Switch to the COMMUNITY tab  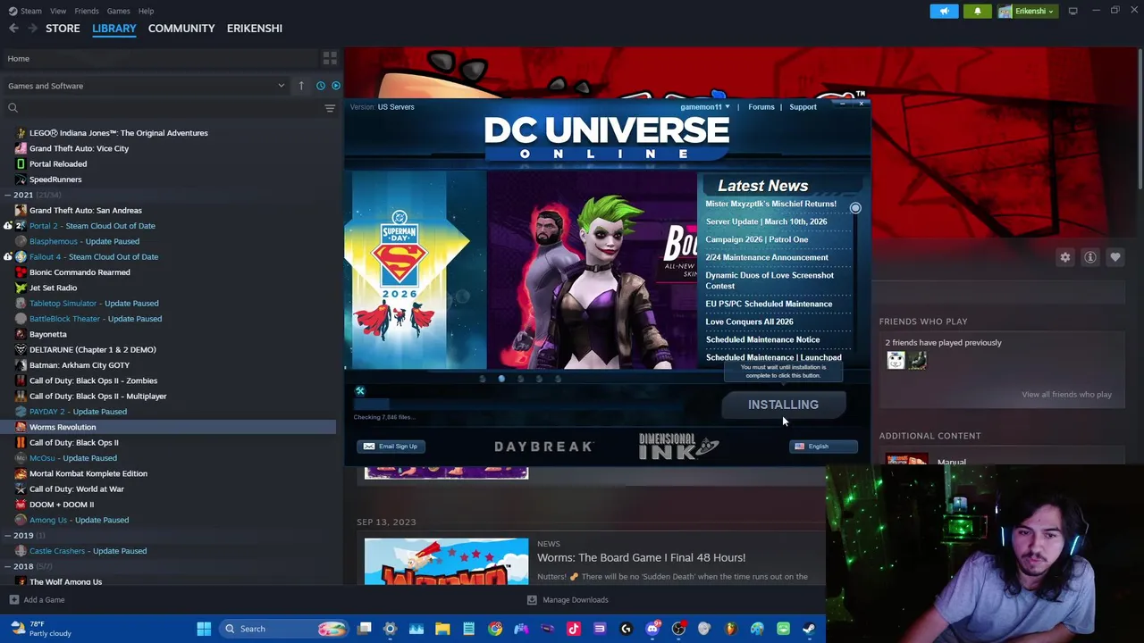(181, 29)
